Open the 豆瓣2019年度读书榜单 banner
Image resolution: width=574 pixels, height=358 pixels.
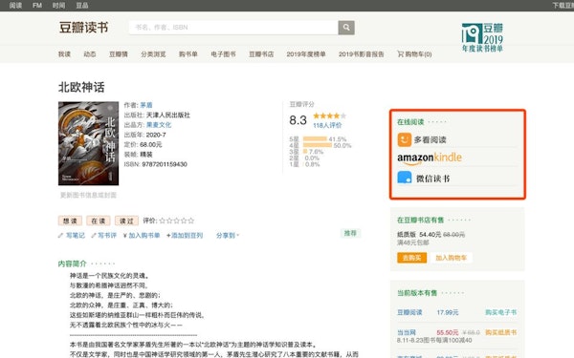[482, 37]
